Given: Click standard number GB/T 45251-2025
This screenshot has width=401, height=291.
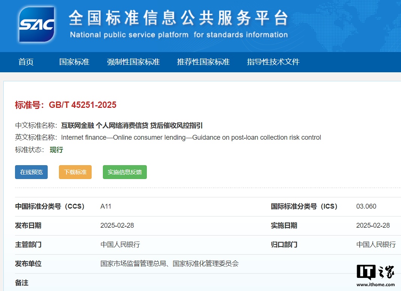Looking at the screenshot, I should click(x=83, y=105).
